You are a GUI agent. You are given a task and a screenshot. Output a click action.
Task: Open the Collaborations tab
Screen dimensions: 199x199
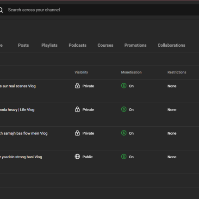pyautogui.click(x=171, y=45)
